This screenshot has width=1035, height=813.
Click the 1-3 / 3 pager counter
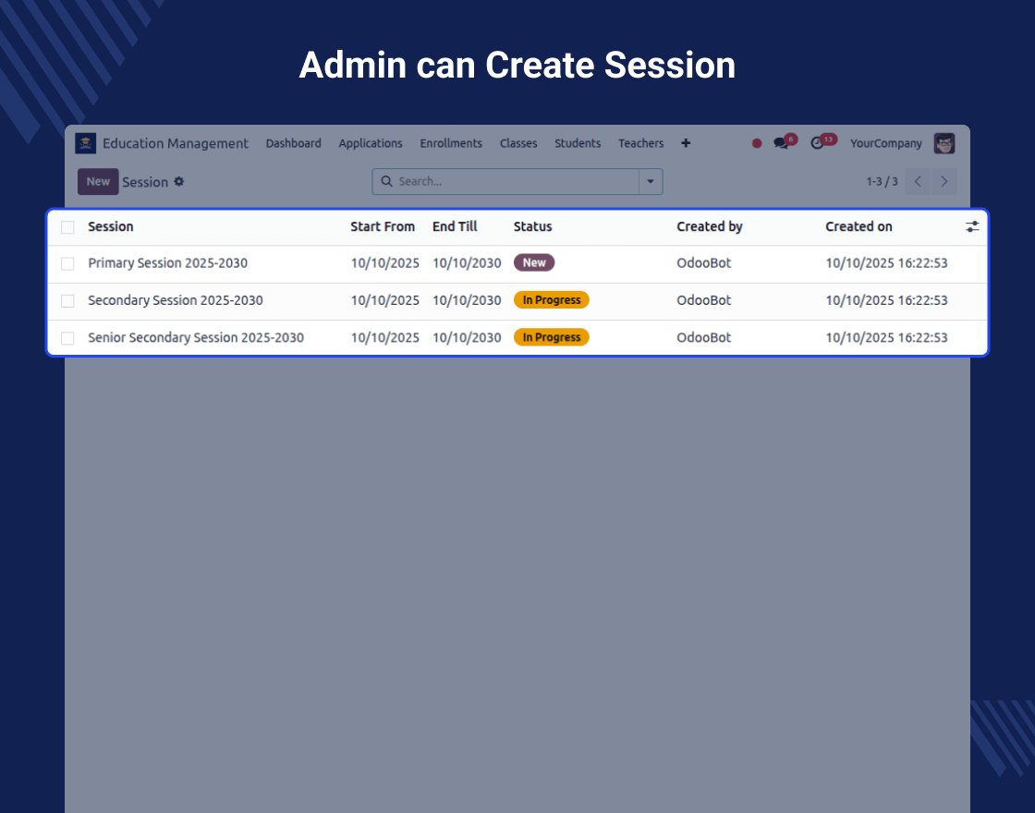882,181
